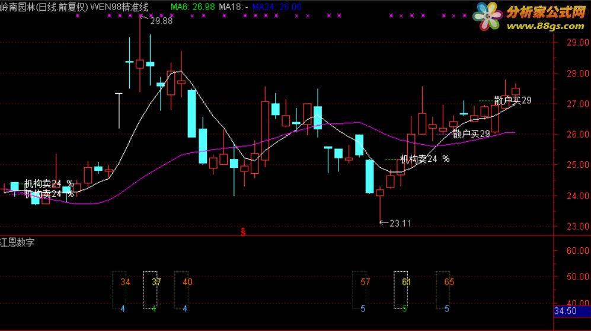This screenshot has height=331, width=591.
Task: Click the 散户买29 label near the 26.00 level
Action: click(471, 134)
